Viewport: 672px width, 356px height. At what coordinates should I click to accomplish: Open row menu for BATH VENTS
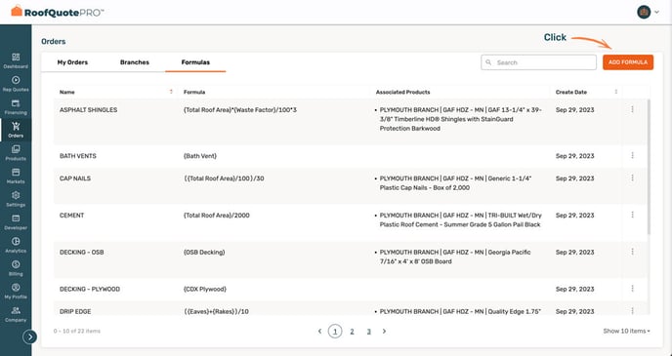point(632,155)
